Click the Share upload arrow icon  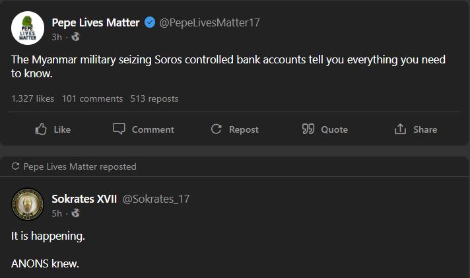[x=400, y=129]
